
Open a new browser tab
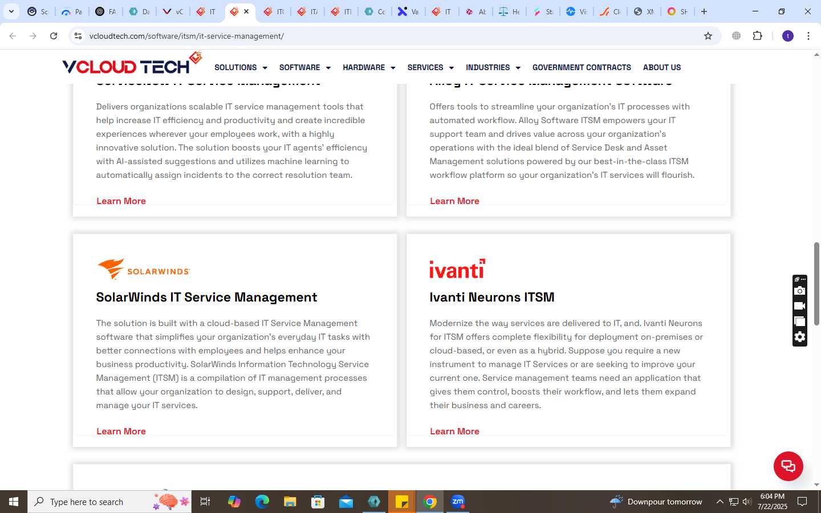(x=704, y=11)
